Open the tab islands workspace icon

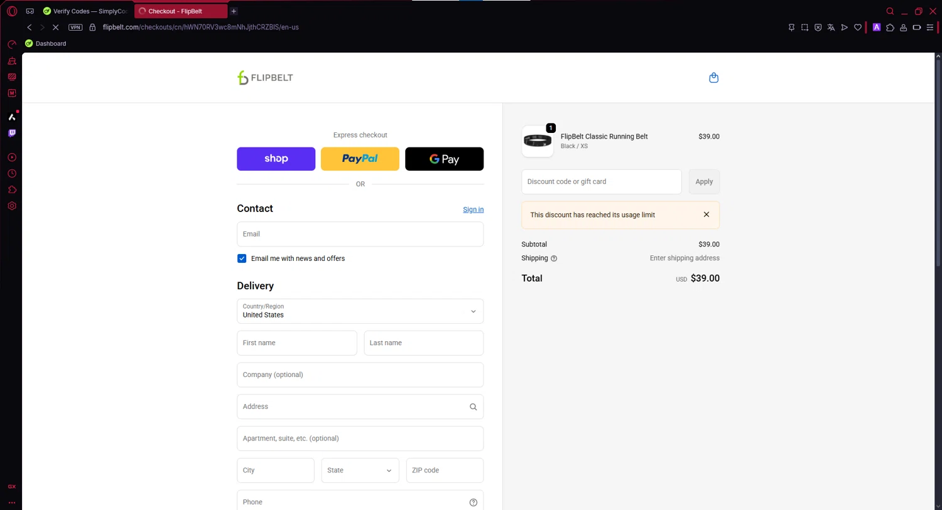coord(30,11)
